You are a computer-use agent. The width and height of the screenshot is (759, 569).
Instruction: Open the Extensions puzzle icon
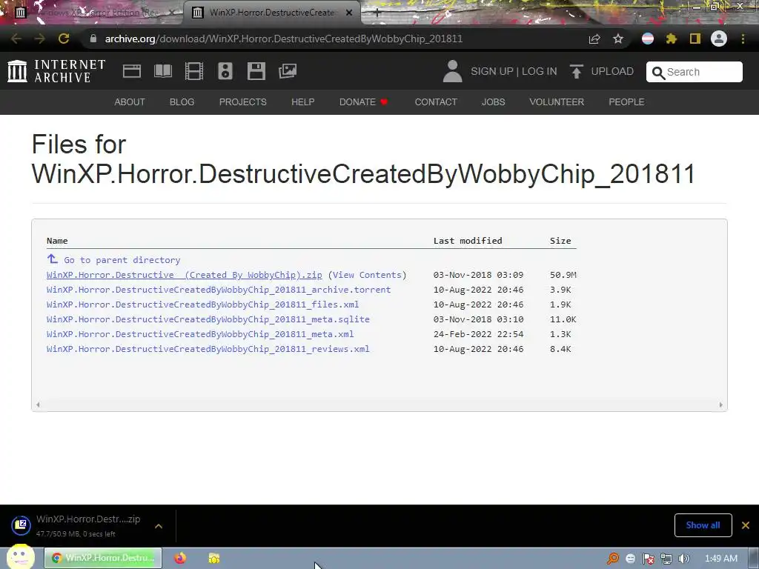pyautogui.click(x=671, y=39)
